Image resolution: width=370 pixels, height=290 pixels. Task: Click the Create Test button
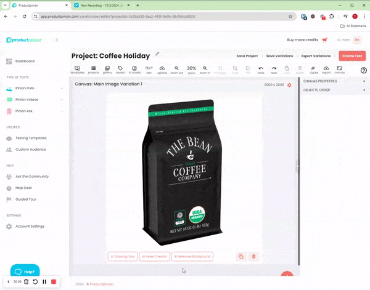[x=352, y=56]
